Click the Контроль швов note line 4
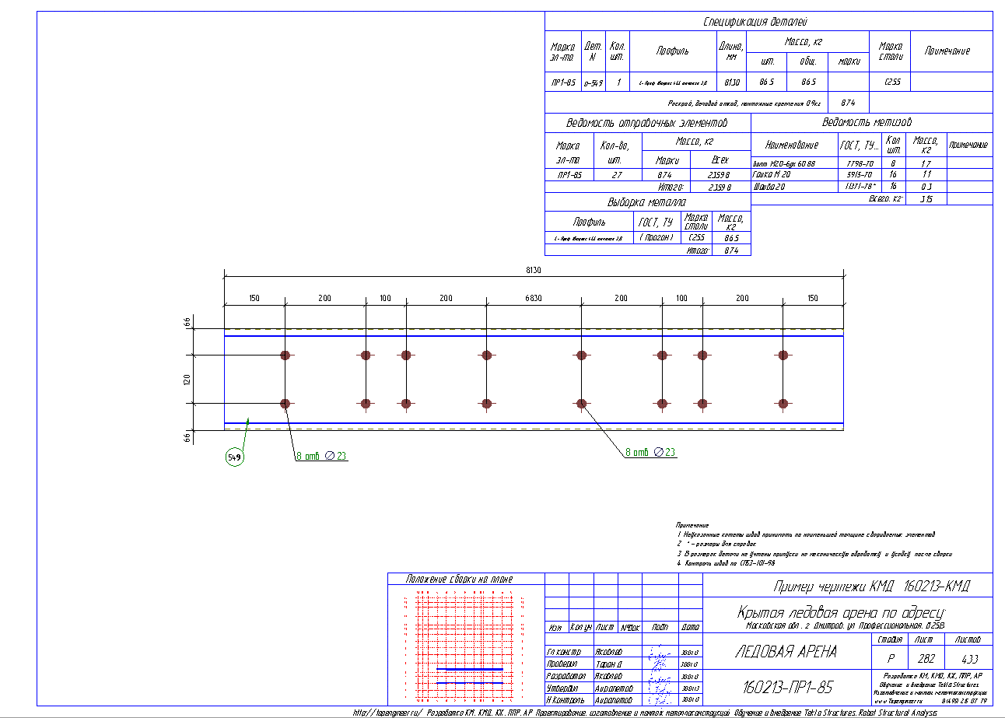 tap(727, 562)
